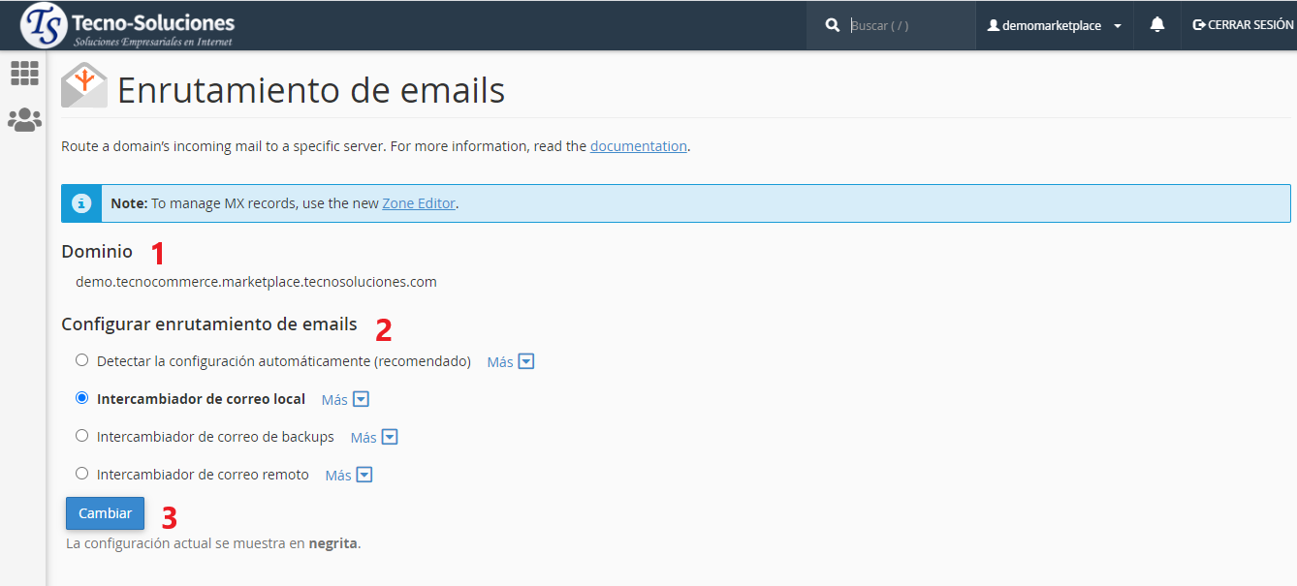The width and height of the screenshot is (1297, 586).
Task: Open the applications grid in the sidebar
Action: [23, 73]
